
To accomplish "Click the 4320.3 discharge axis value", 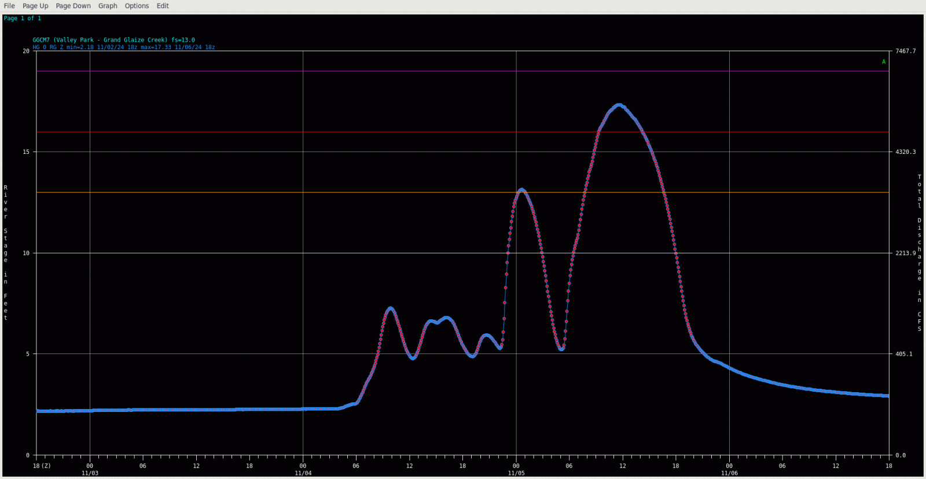I will (x=906, y=152).
